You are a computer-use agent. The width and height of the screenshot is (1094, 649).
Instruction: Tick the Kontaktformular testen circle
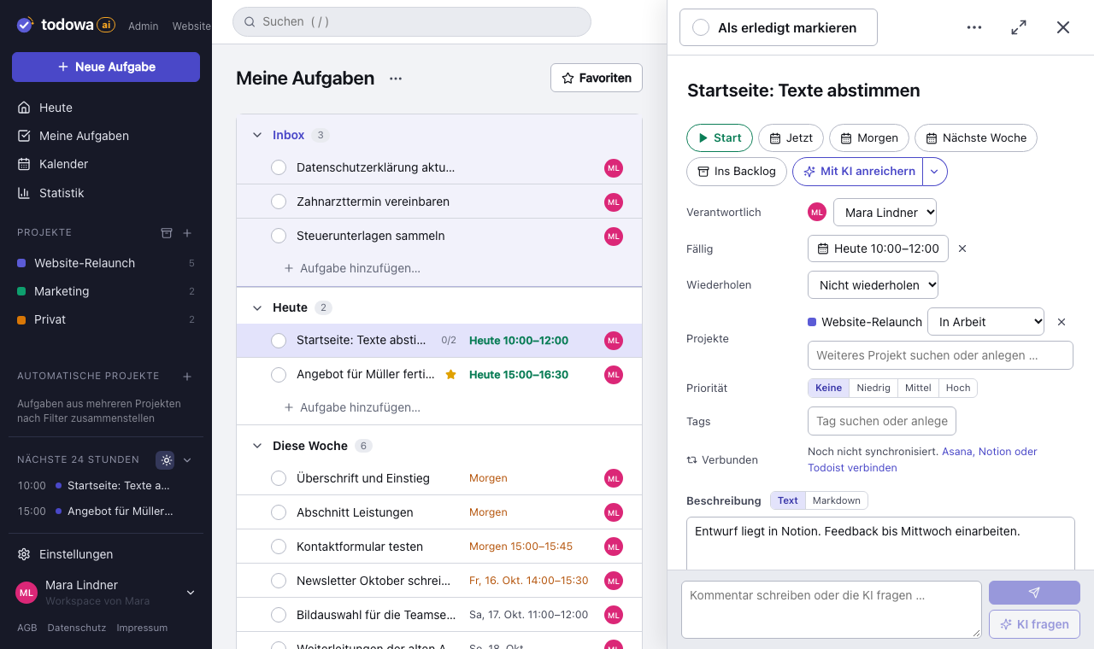click(x=279, y=547)
